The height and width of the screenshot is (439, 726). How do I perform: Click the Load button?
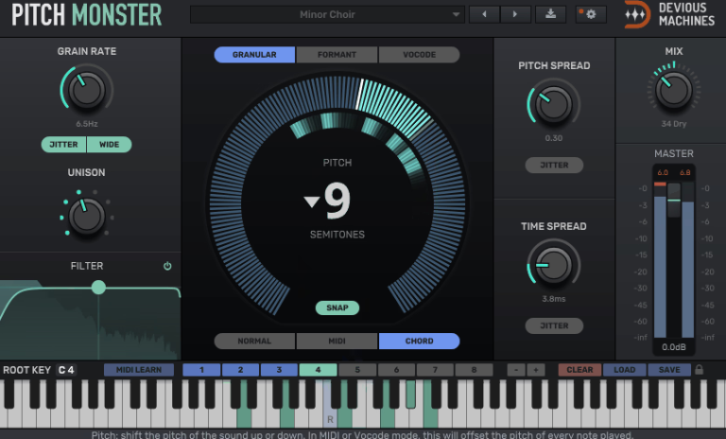coord(624,370)
